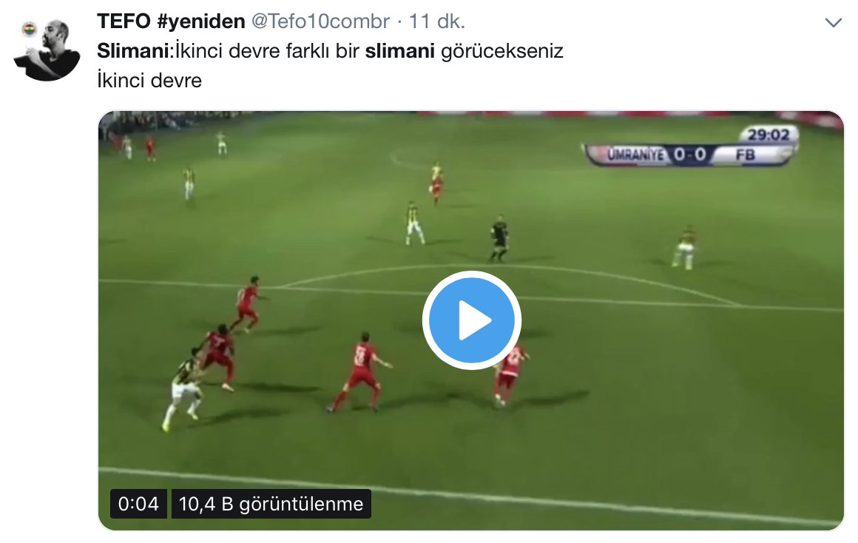The image size is (858, 543).
Task: Click the 0:04 video duration badge
Action: 138,504
